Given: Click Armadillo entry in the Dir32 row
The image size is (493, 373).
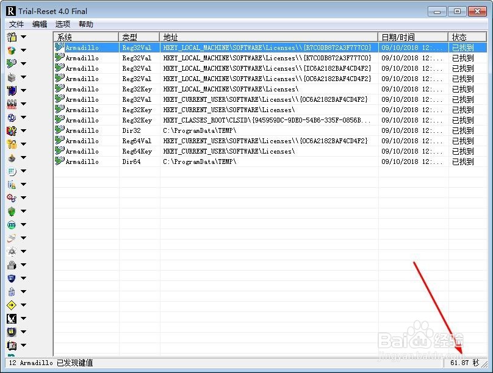Looking at the screenshot, I should click(82, 130).
